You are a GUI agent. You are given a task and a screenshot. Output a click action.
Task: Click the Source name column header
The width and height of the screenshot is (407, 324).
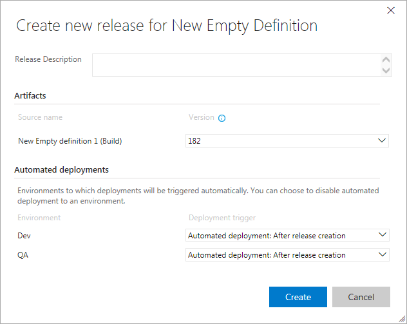40,118
